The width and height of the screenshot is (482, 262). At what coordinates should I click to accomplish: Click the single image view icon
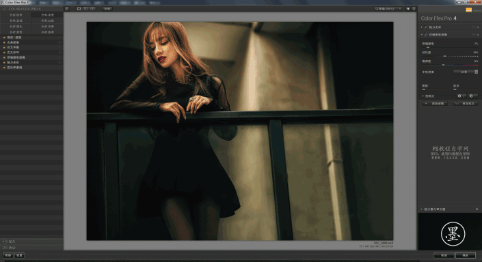click(79, 9)
